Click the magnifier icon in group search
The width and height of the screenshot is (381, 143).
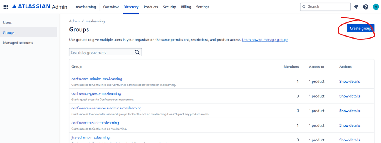137,52
